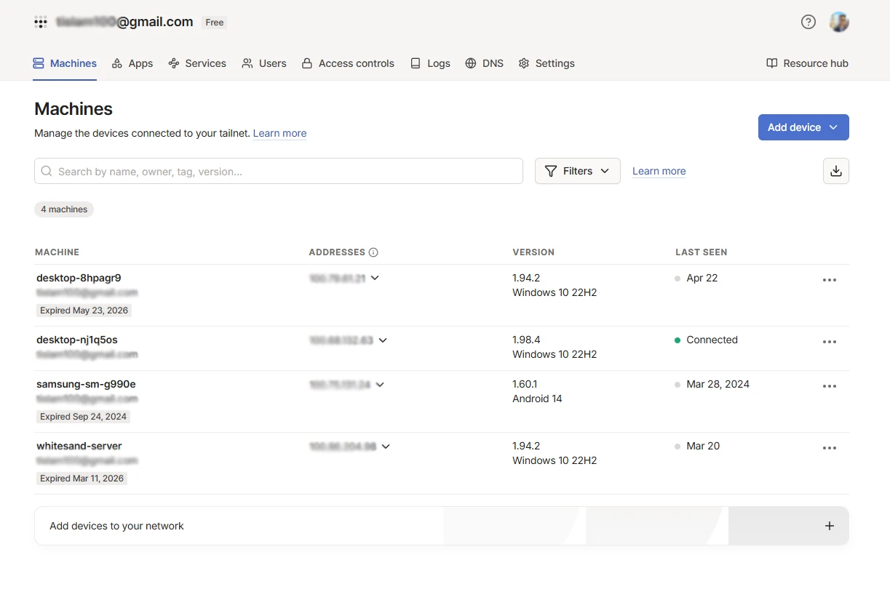
Task: Click last seen Apr 22
Action: pos(702,278)
